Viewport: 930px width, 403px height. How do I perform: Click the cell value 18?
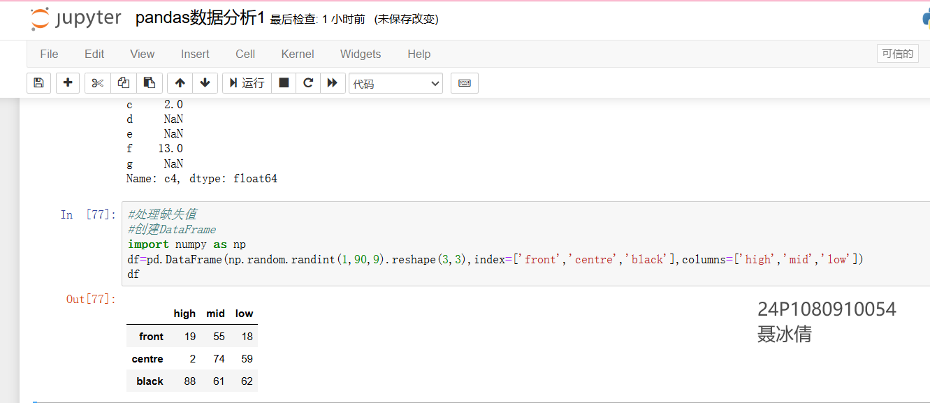point(247,337)
